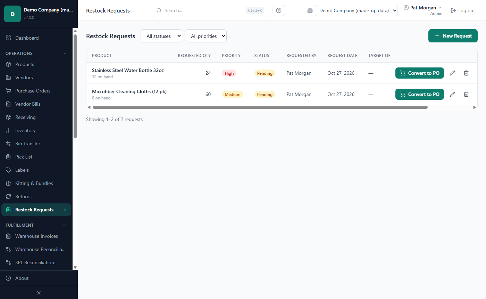This screenshot has height=299, width=486.
Task: Open the All statuses filter dropdown
Action: (x=161, y=36)
